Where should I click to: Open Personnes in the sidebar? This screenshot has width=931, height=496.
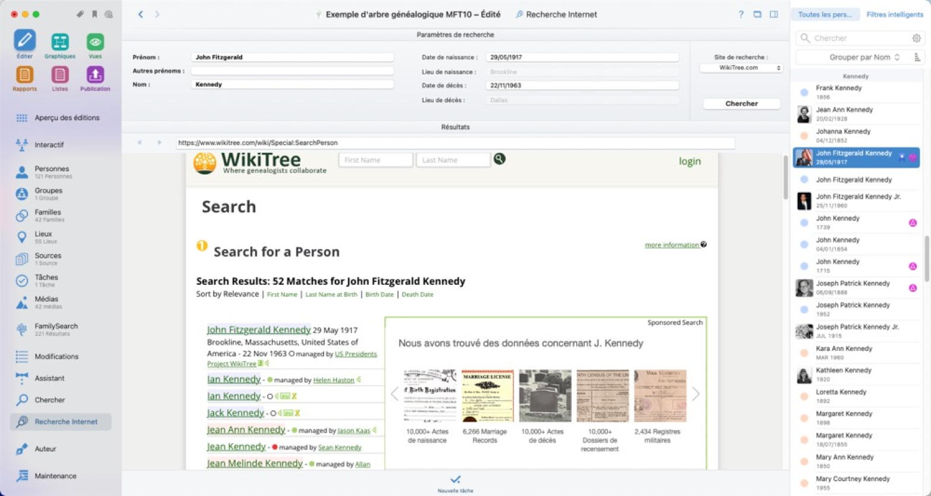pyautogui.click(x=61, y=172)
